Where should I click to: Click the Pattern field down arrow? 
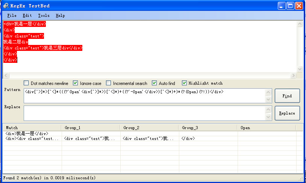(x=268, y=99)
